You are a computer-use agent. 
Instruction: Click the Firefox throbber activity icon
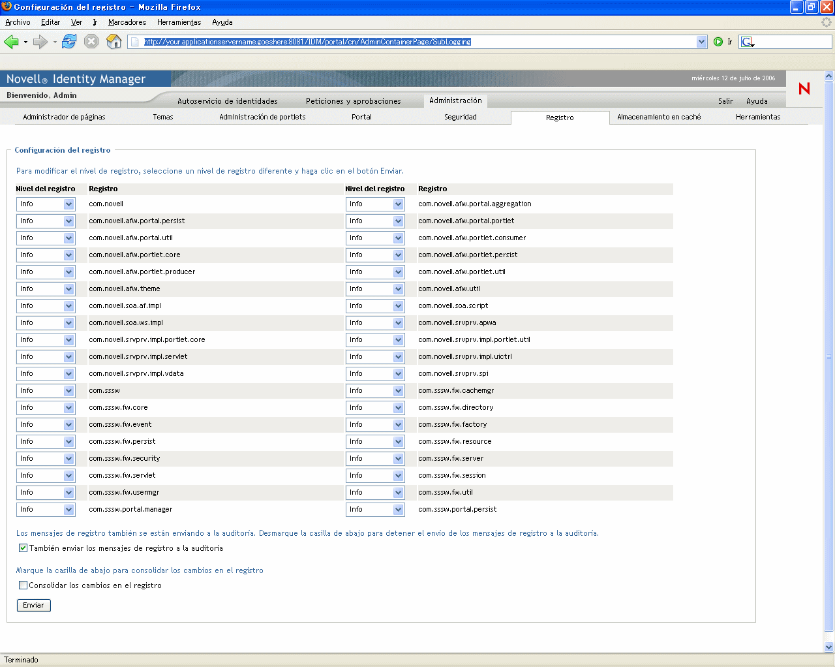[x=827, y=22]
